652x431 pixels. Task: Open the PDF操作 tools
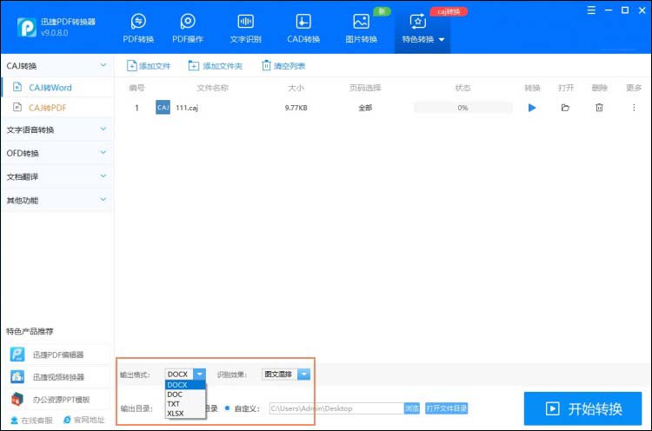point(188,28)
